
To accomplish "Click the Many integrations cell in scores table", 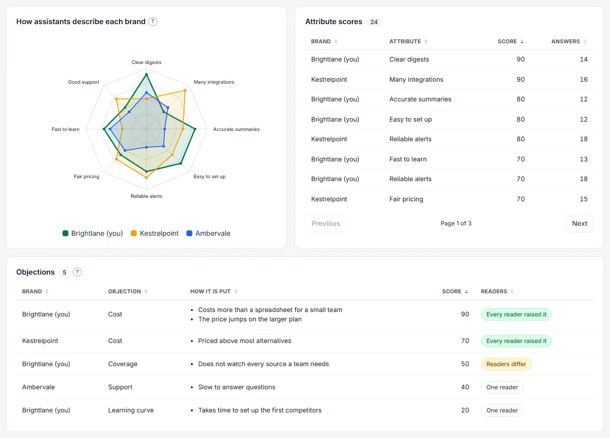I will [x=416, y=80].
